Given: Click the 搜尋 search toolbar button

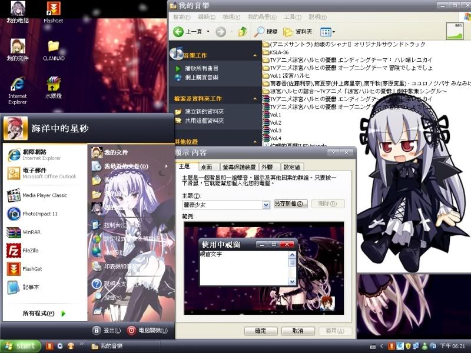Looking at the screenshot, I should point(266,32).
